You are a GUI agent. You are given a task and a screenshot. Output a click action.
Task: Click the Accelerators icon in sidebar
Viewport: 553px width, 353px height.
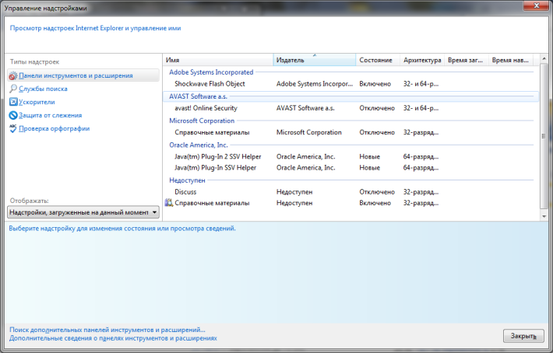point(12,102)
